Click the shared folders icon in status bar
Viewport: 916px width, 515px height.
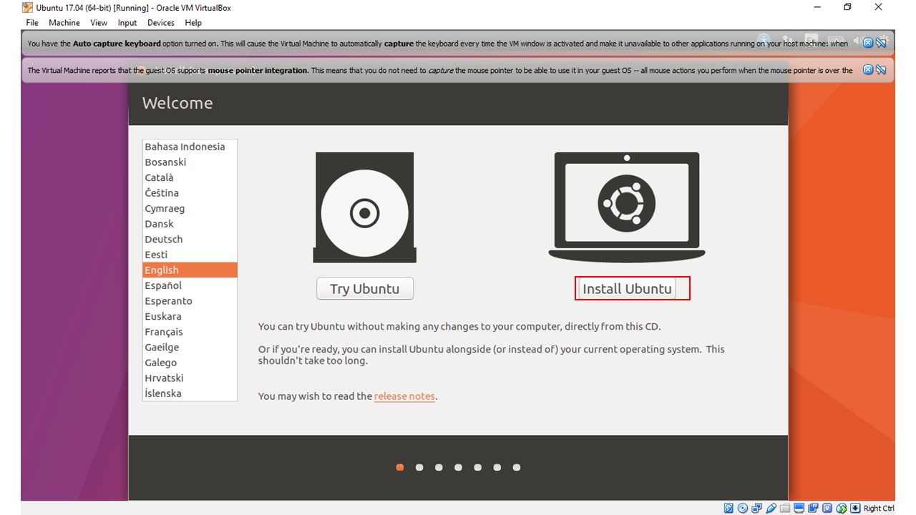pyautogui.click(x=785, y=509)
